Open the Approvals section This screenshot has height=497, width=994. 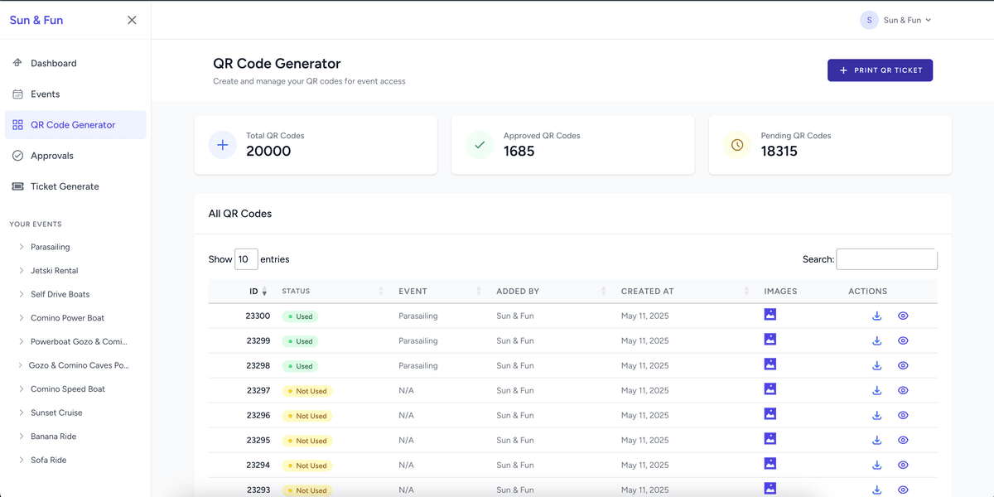(x=75, y=156)
